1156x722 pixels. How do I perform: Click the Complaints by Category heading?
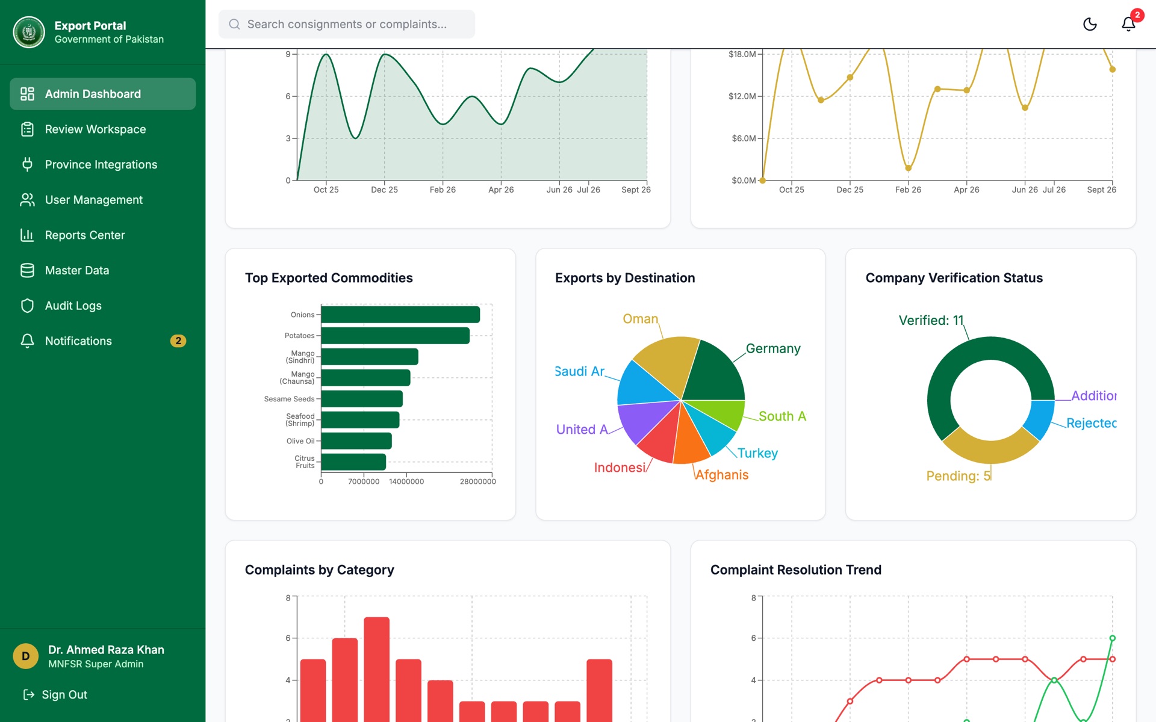coord(320,570)
